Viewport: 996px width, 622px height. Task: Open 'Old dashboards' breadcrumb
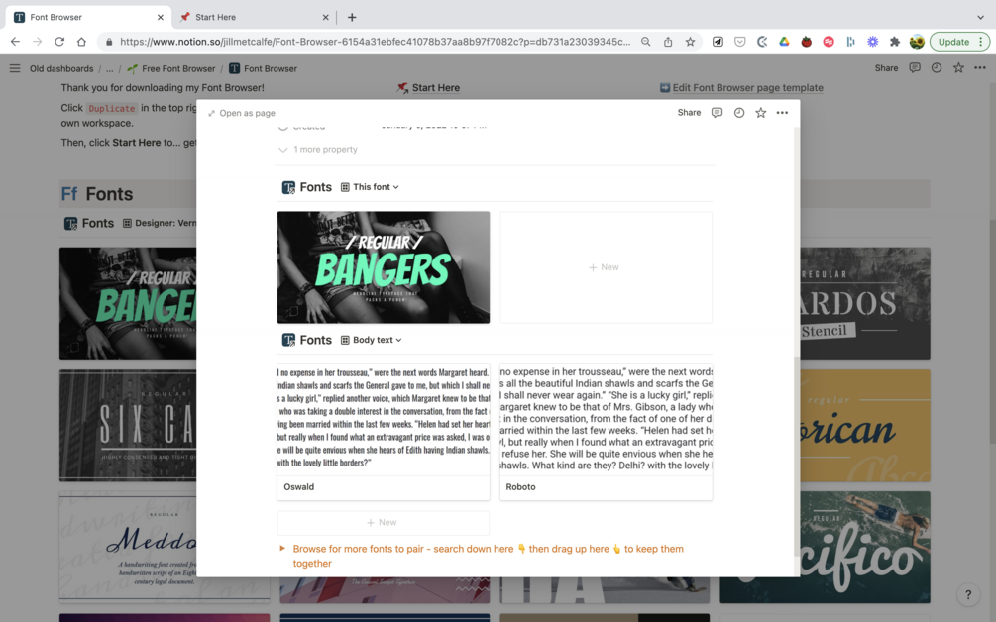point(61,68)
